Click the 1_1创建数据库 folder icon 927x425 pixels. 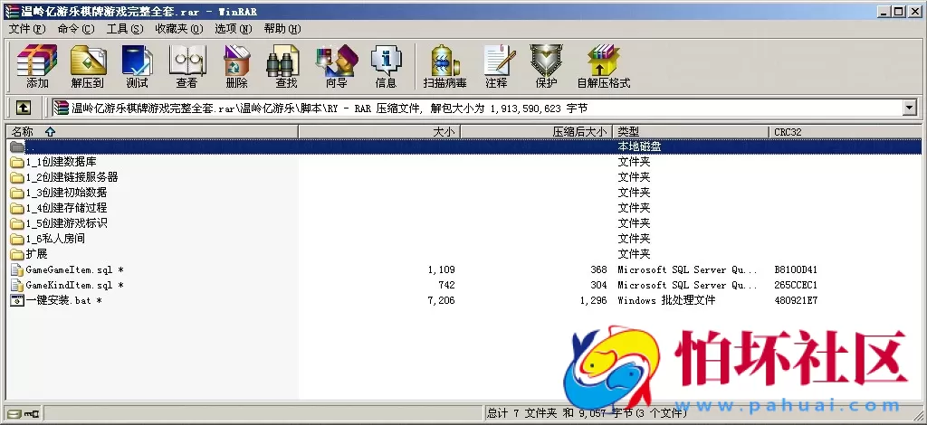[16, 162]
